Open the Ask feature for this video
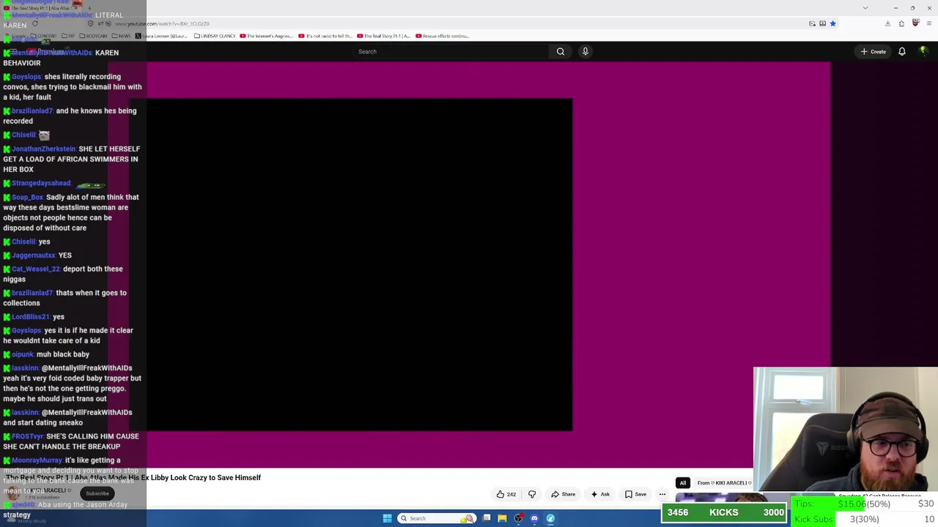This screenshot has width=938, height=527. pos(600,494)
